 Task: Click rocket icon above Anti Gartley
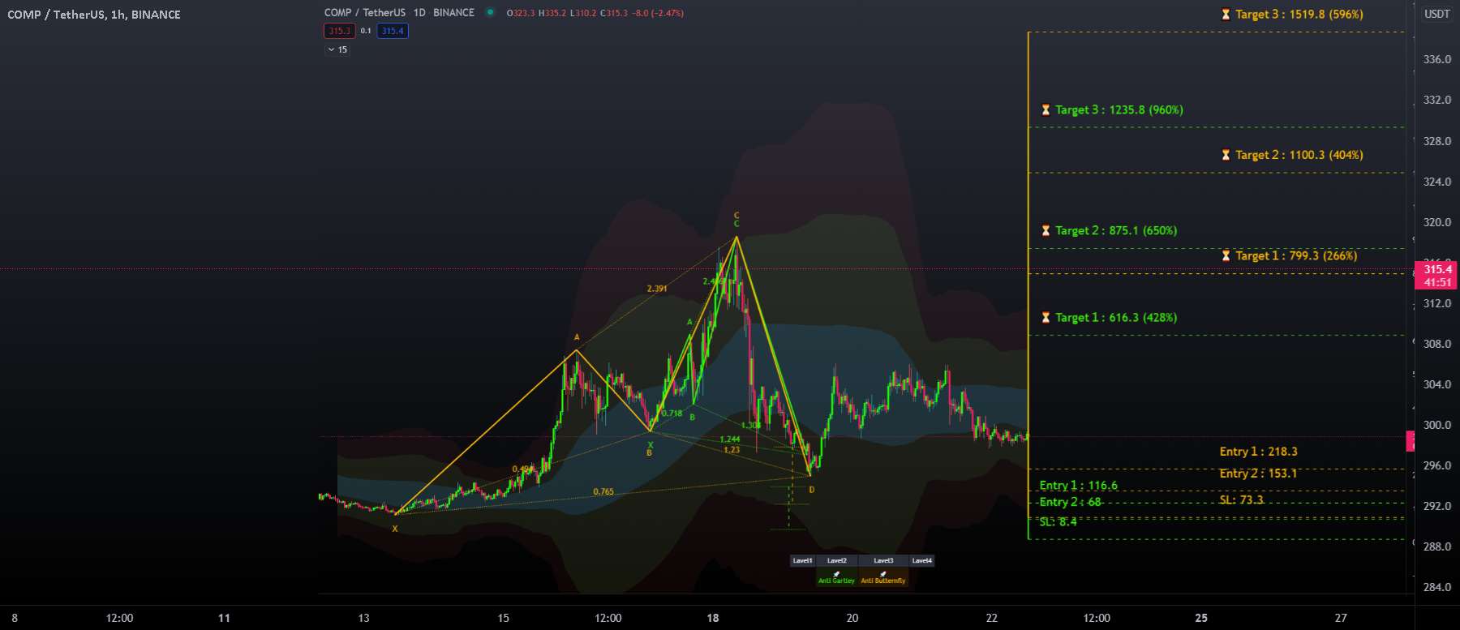coord(836,573)
